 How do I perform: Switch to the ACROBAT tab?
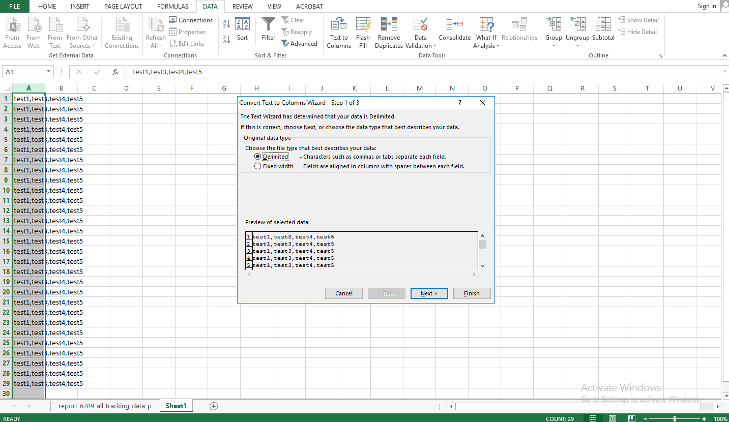click(x=309, y=6)
